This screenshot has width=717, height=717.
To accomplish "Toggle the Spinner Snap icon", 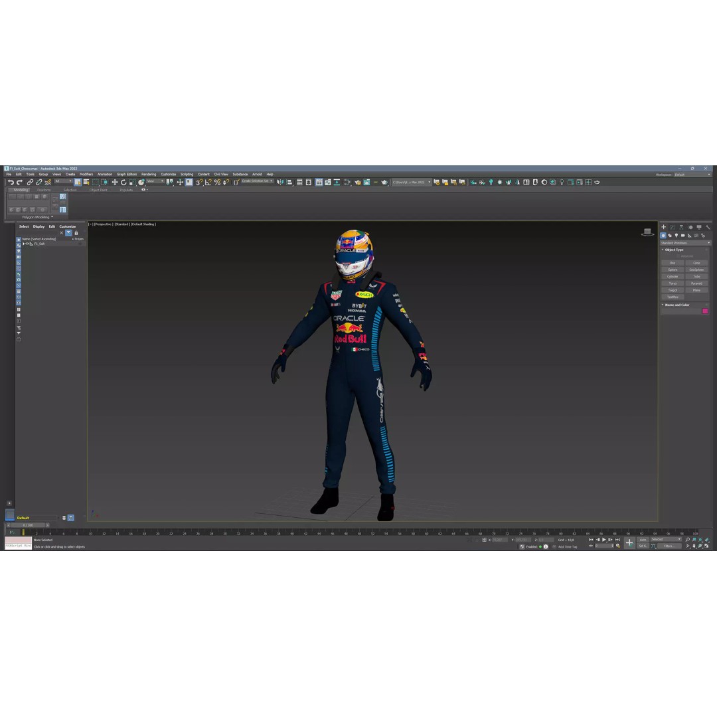I will 226,182.
